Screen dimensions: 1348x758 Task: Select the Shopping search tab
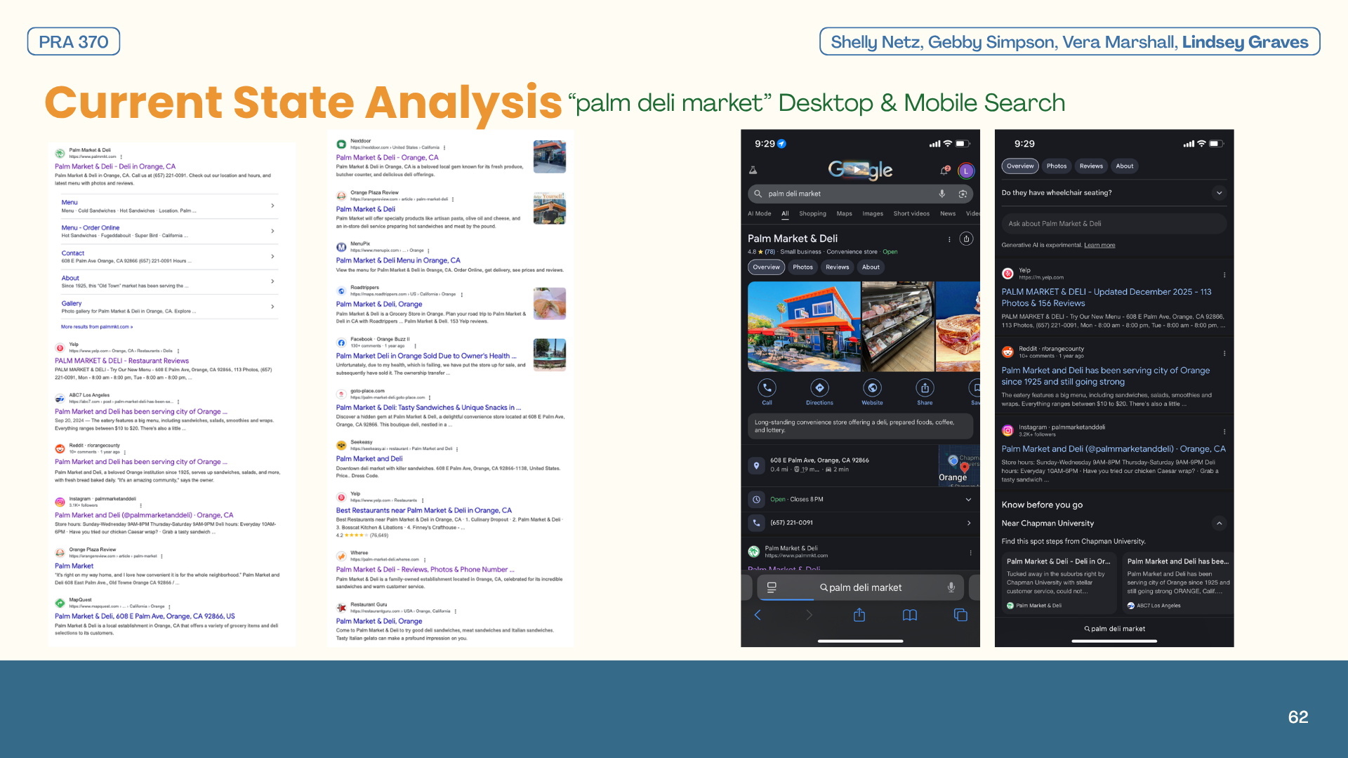coord(812,213)
